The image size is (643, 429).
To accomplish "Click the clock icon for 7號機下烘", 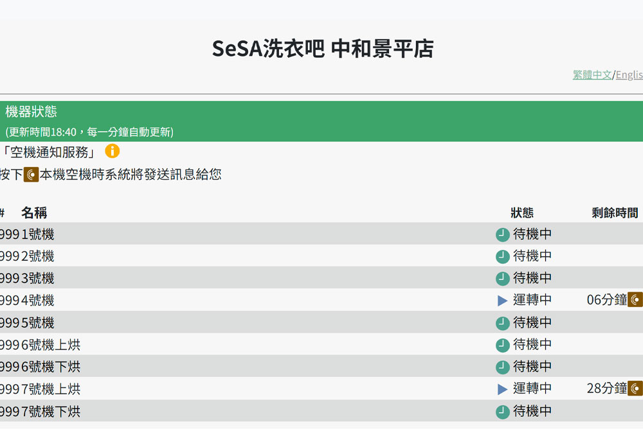I will point(502,411).
